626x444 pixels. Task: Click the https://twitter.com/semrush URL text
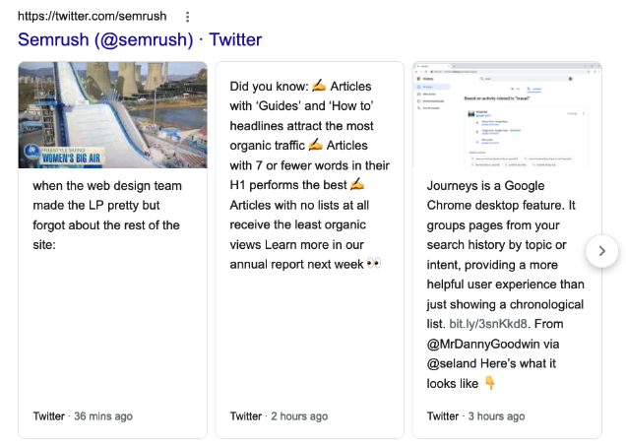pos(92,16)
